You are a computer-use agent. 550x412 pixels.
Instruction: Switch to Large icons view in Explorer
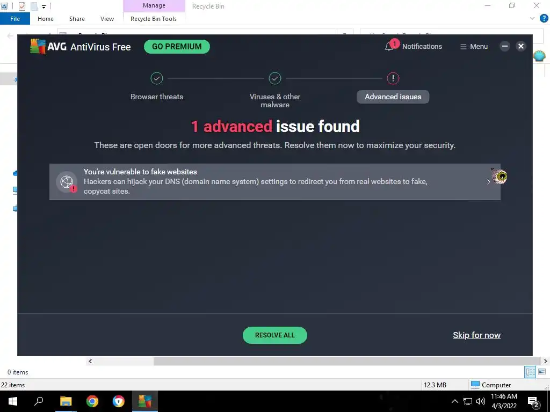pyautogui.click(x=542, y=372)
